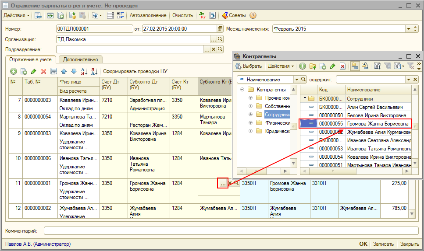
Task: Click the Автозаполнение button
Action: 148,15
